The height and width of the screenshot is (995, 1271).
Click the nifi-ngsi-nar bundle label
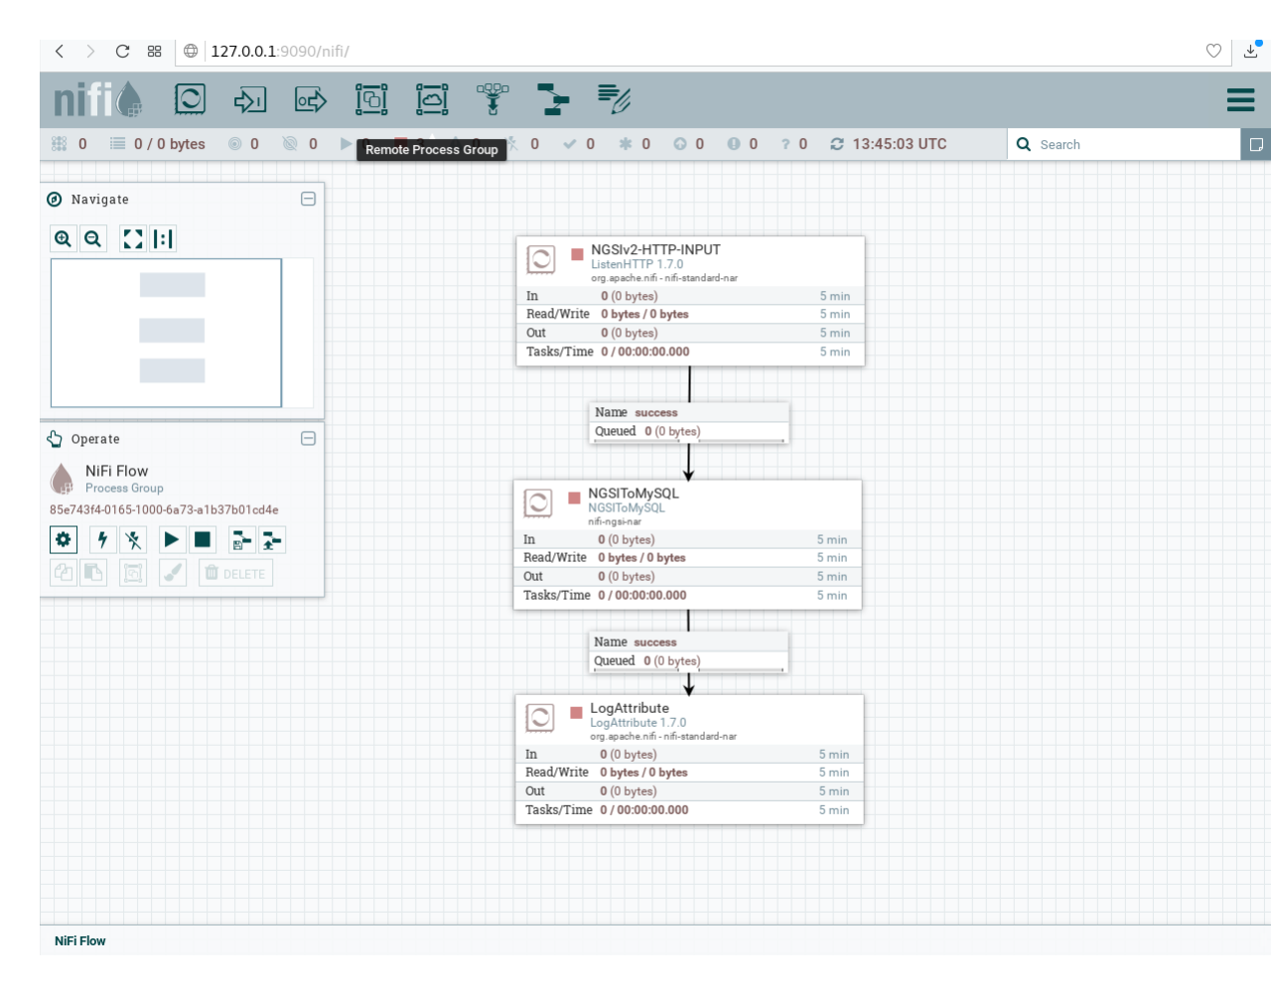tap(615, 521)
